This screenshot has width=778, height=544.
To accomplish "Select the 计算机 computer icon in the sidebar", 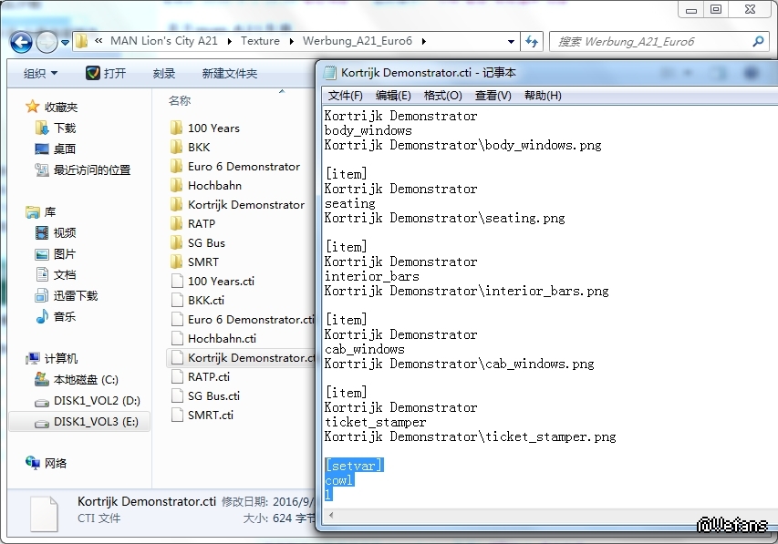I will [33, 358].
